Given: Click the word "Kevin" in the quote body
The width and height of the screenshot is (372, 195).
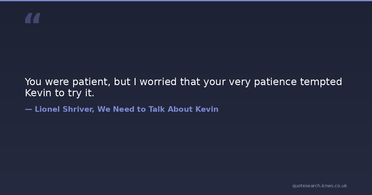Looking at the screenshot, I should [x=38, y=93].
